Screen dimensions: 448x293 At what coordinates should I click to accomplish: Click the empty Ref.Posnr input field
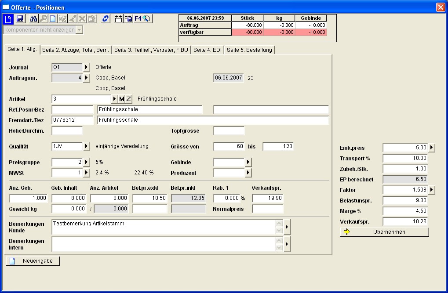click(72, 110)
